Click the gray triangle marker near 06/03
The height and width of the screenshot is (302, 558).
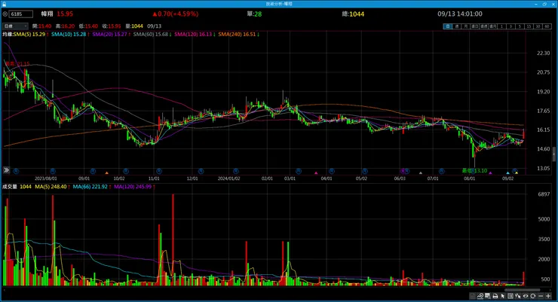coord(421,173)
